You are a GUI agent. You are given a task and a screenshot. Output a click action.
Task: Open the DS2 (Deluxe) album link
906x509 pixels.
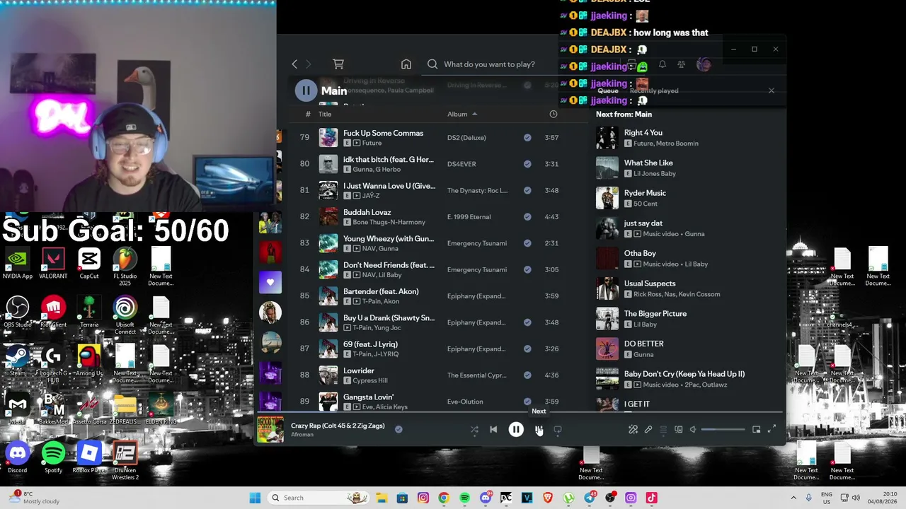pyautogui.click(x=466, y=138)
